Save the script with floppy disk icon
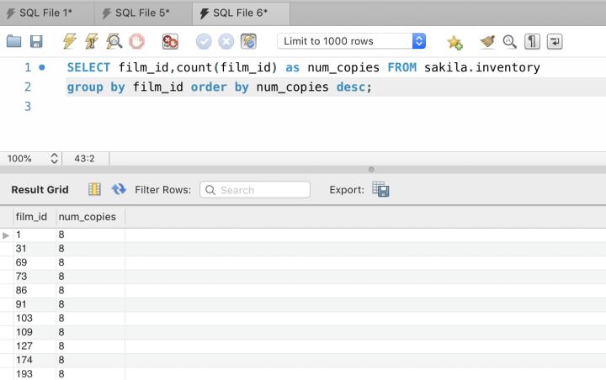 coord(36,41)
